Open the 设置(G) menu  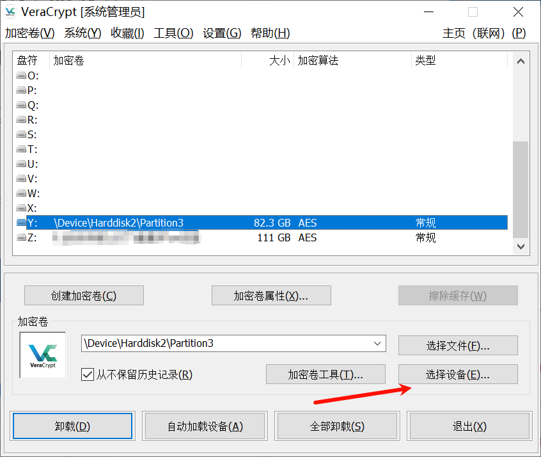(222, 33)
